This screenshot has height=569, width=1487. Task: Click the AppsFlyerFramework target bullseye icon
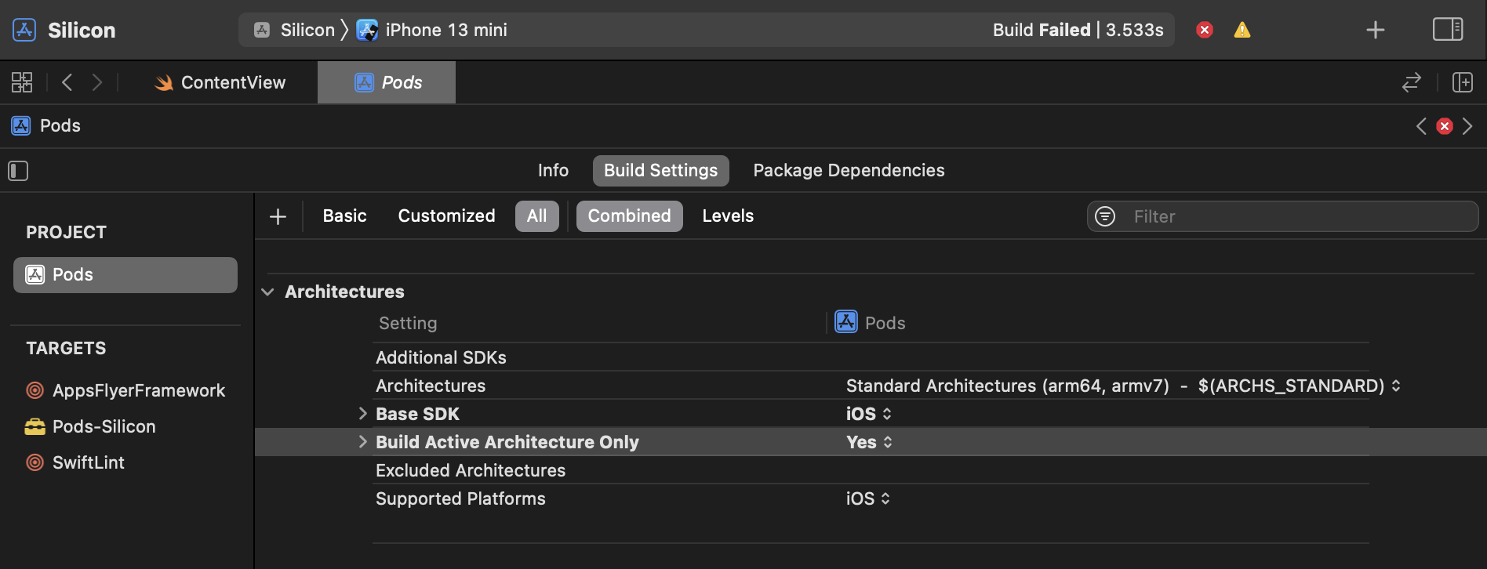(35, 390)
